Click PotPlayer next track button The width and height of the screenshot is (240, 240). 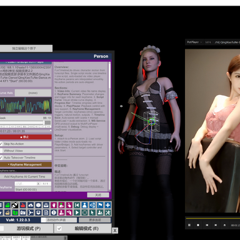tap(216, 225)
